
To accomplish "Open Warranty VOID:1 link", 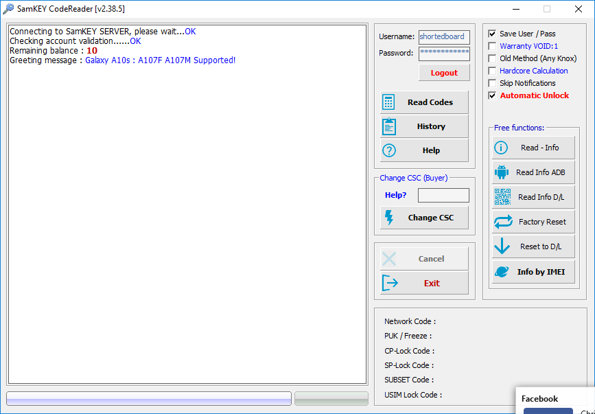I will point(528,45).
